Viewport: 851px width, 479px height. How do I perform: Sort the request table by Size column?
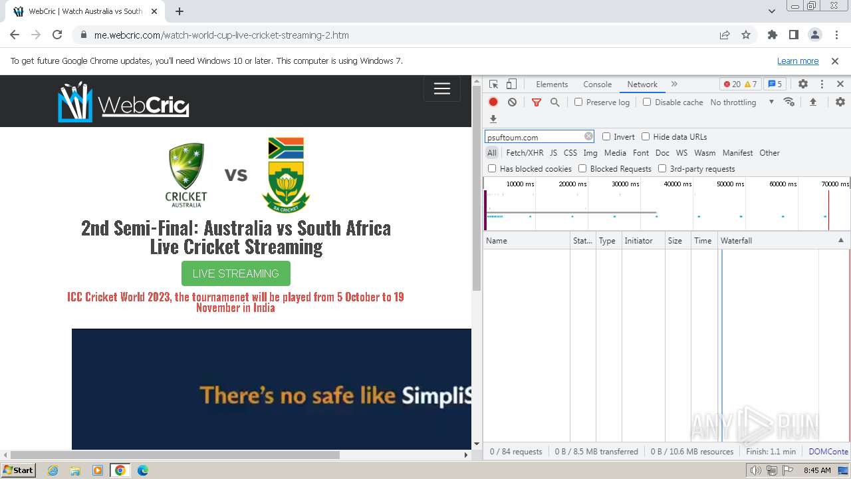tap(678, 241)
